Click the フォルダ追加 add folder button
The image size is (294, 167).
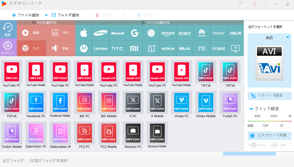tap(65, 15)
